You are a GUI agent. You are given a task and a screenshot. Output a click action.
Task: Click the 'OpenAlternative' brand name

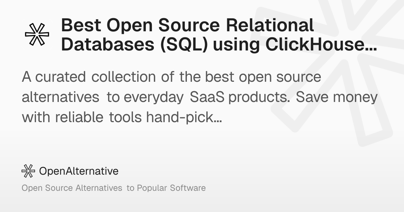pos(79,171)
